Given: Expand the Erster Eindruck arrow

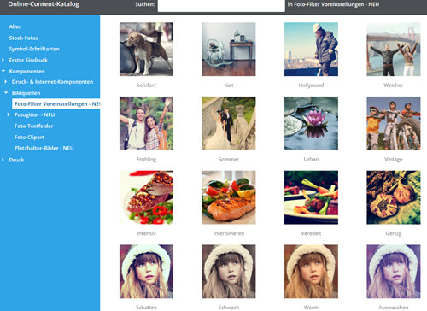Looking at the screenshot, I should [3, 60].
